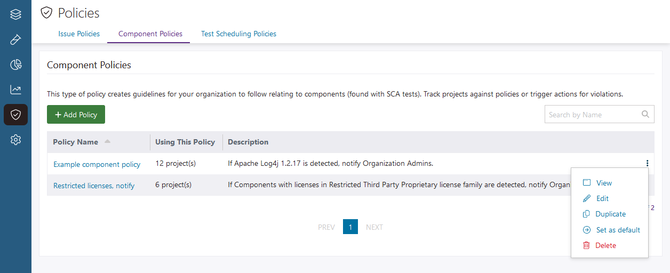Click the test tube sidebar icon

click(15, 40)
